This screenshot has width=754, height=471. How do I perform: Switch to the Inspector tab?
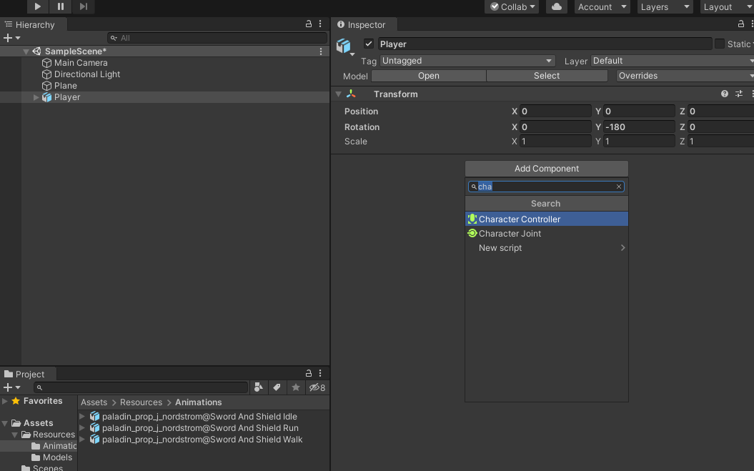364,24
